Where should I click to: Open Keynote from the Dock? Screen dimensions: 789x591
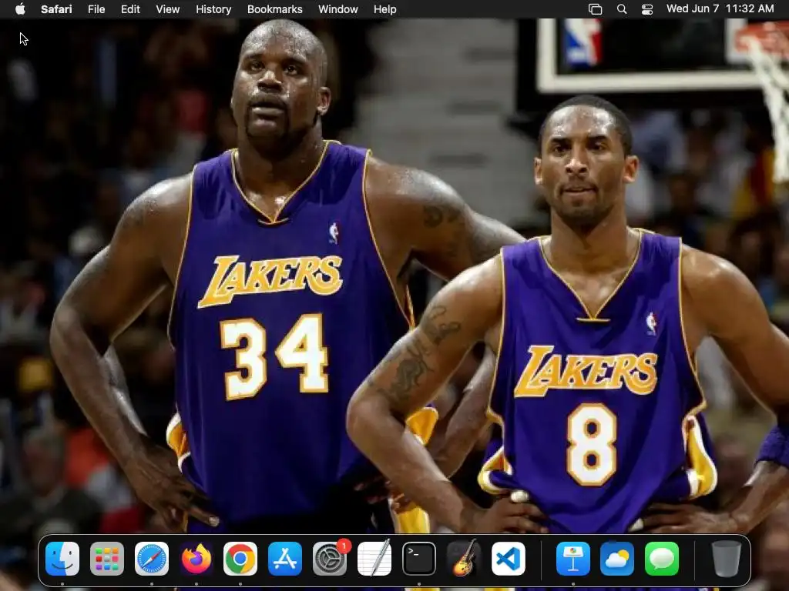572,559
